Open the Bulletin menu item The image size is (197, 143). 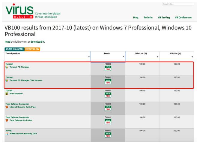[x=148, y=18]
